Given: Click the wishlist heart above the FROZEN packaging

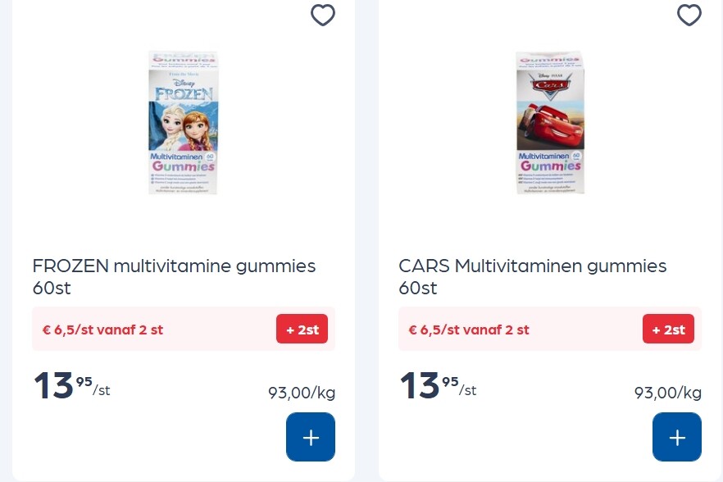Looking at the screenshot, I should coord(323,16).
